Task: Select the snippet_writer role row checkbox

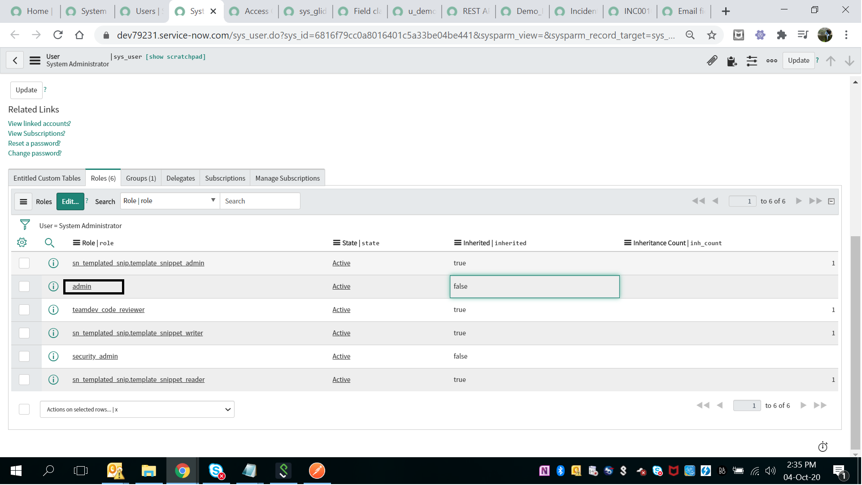Action: point(24,333)
